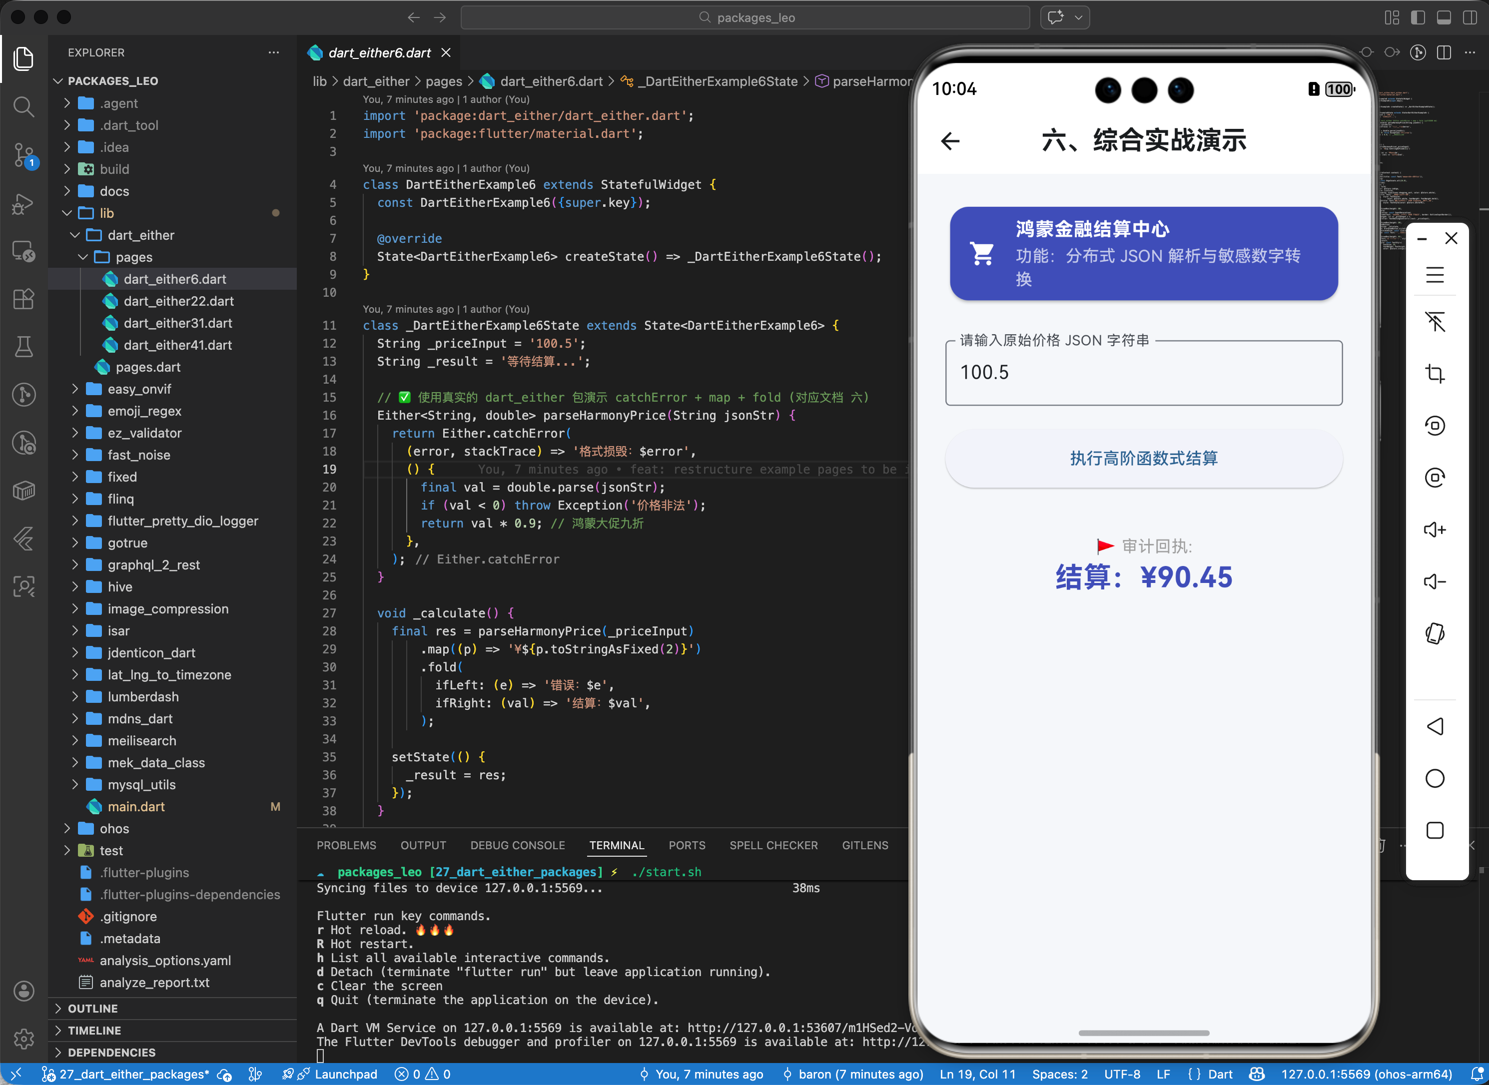
Task: Open the Extensions view
Action: (23, 300)
